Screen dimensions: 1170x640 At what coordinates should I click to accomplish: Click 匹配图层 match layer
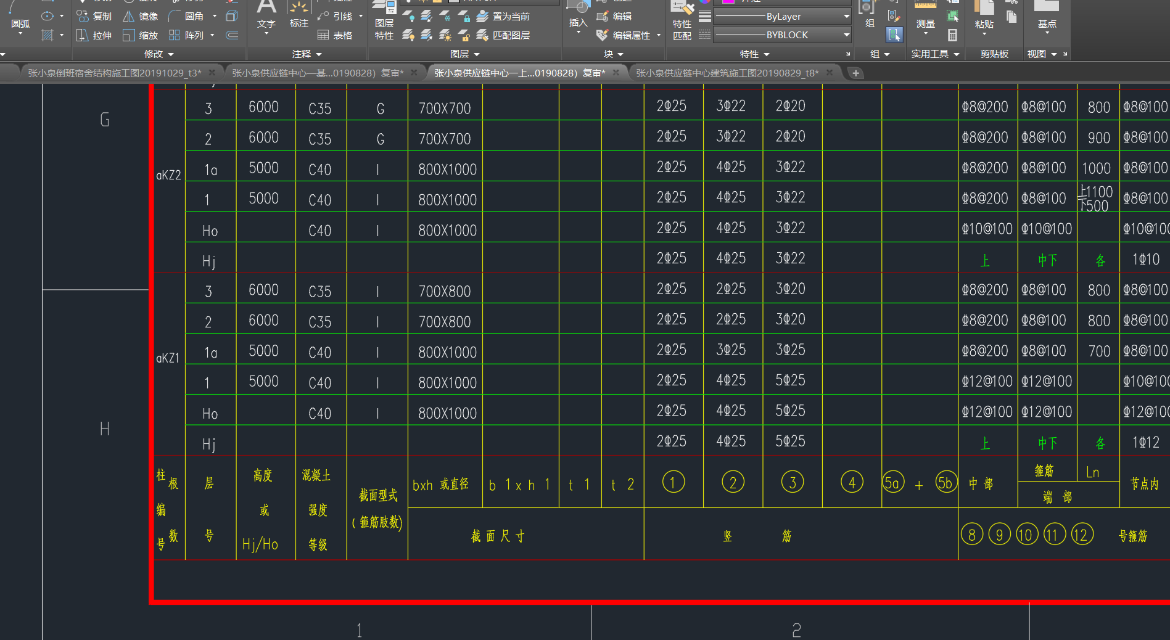(504, 36)
